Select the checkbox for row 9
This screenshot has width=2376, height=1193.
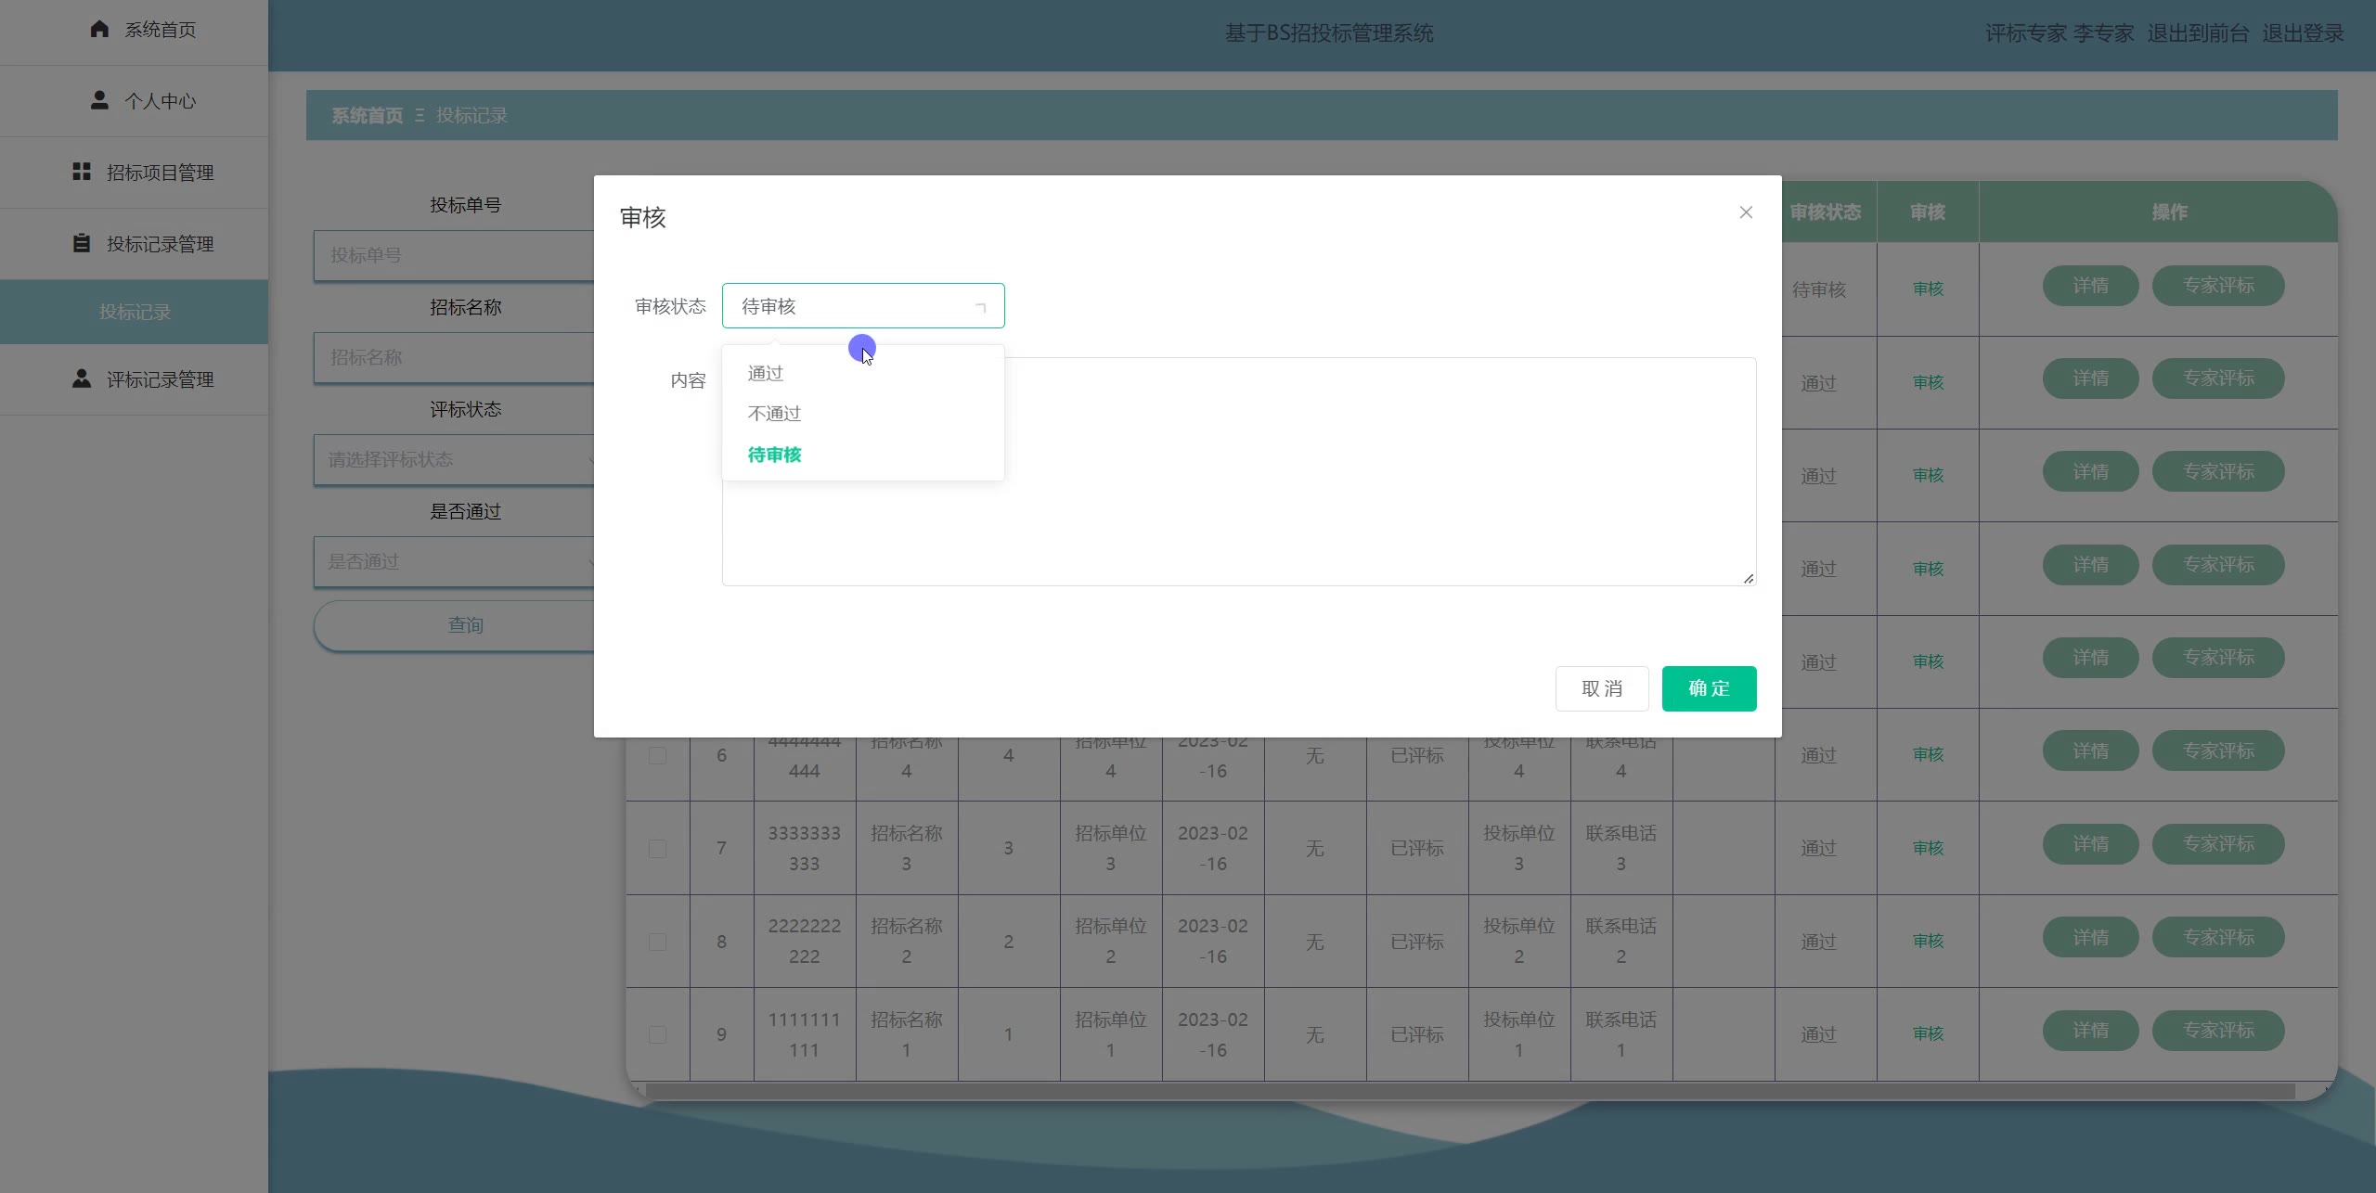[x=657, y=1034]
